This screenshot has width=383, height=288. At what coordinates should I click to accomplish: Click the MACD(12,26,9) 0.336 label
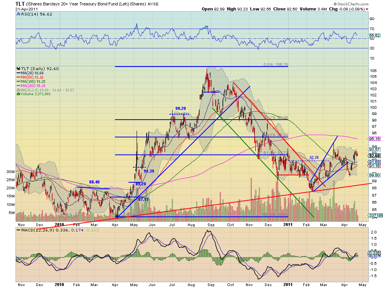[45, 230]
